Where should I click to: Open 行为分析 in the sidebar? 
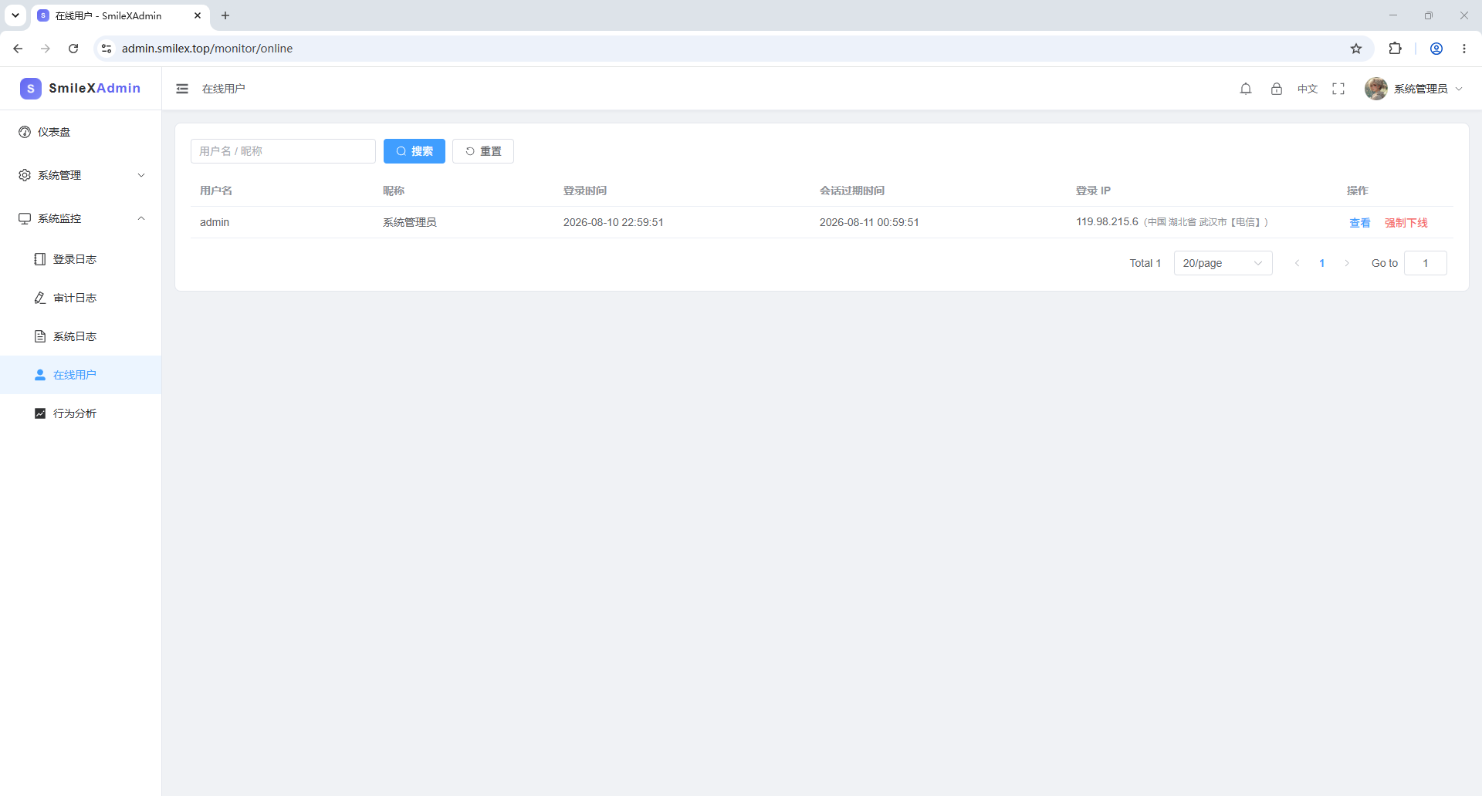click(80, 413)
